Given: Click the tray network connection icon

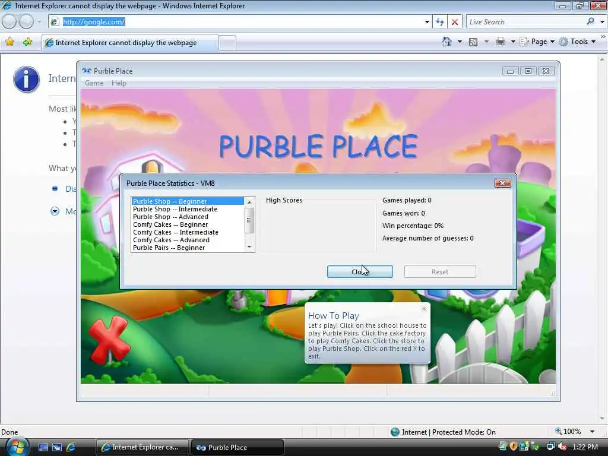Looking at the screenshot, I should pos(551,446).
